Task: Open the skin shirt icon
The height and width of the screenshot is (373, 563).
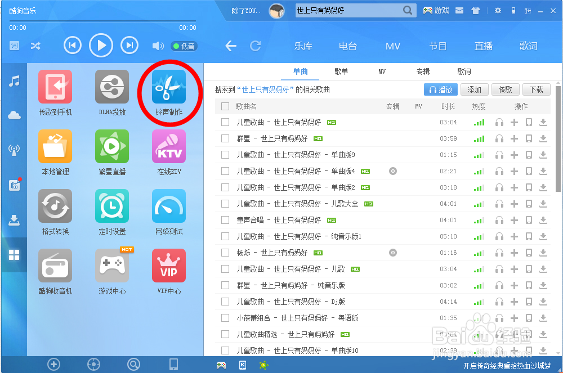Action: tap(476, 11)
